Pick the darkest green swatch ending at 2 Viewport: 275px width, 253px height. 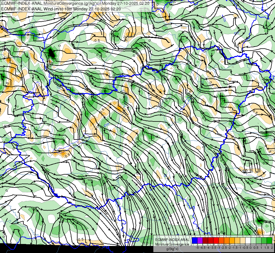click(x=269, y=240)
